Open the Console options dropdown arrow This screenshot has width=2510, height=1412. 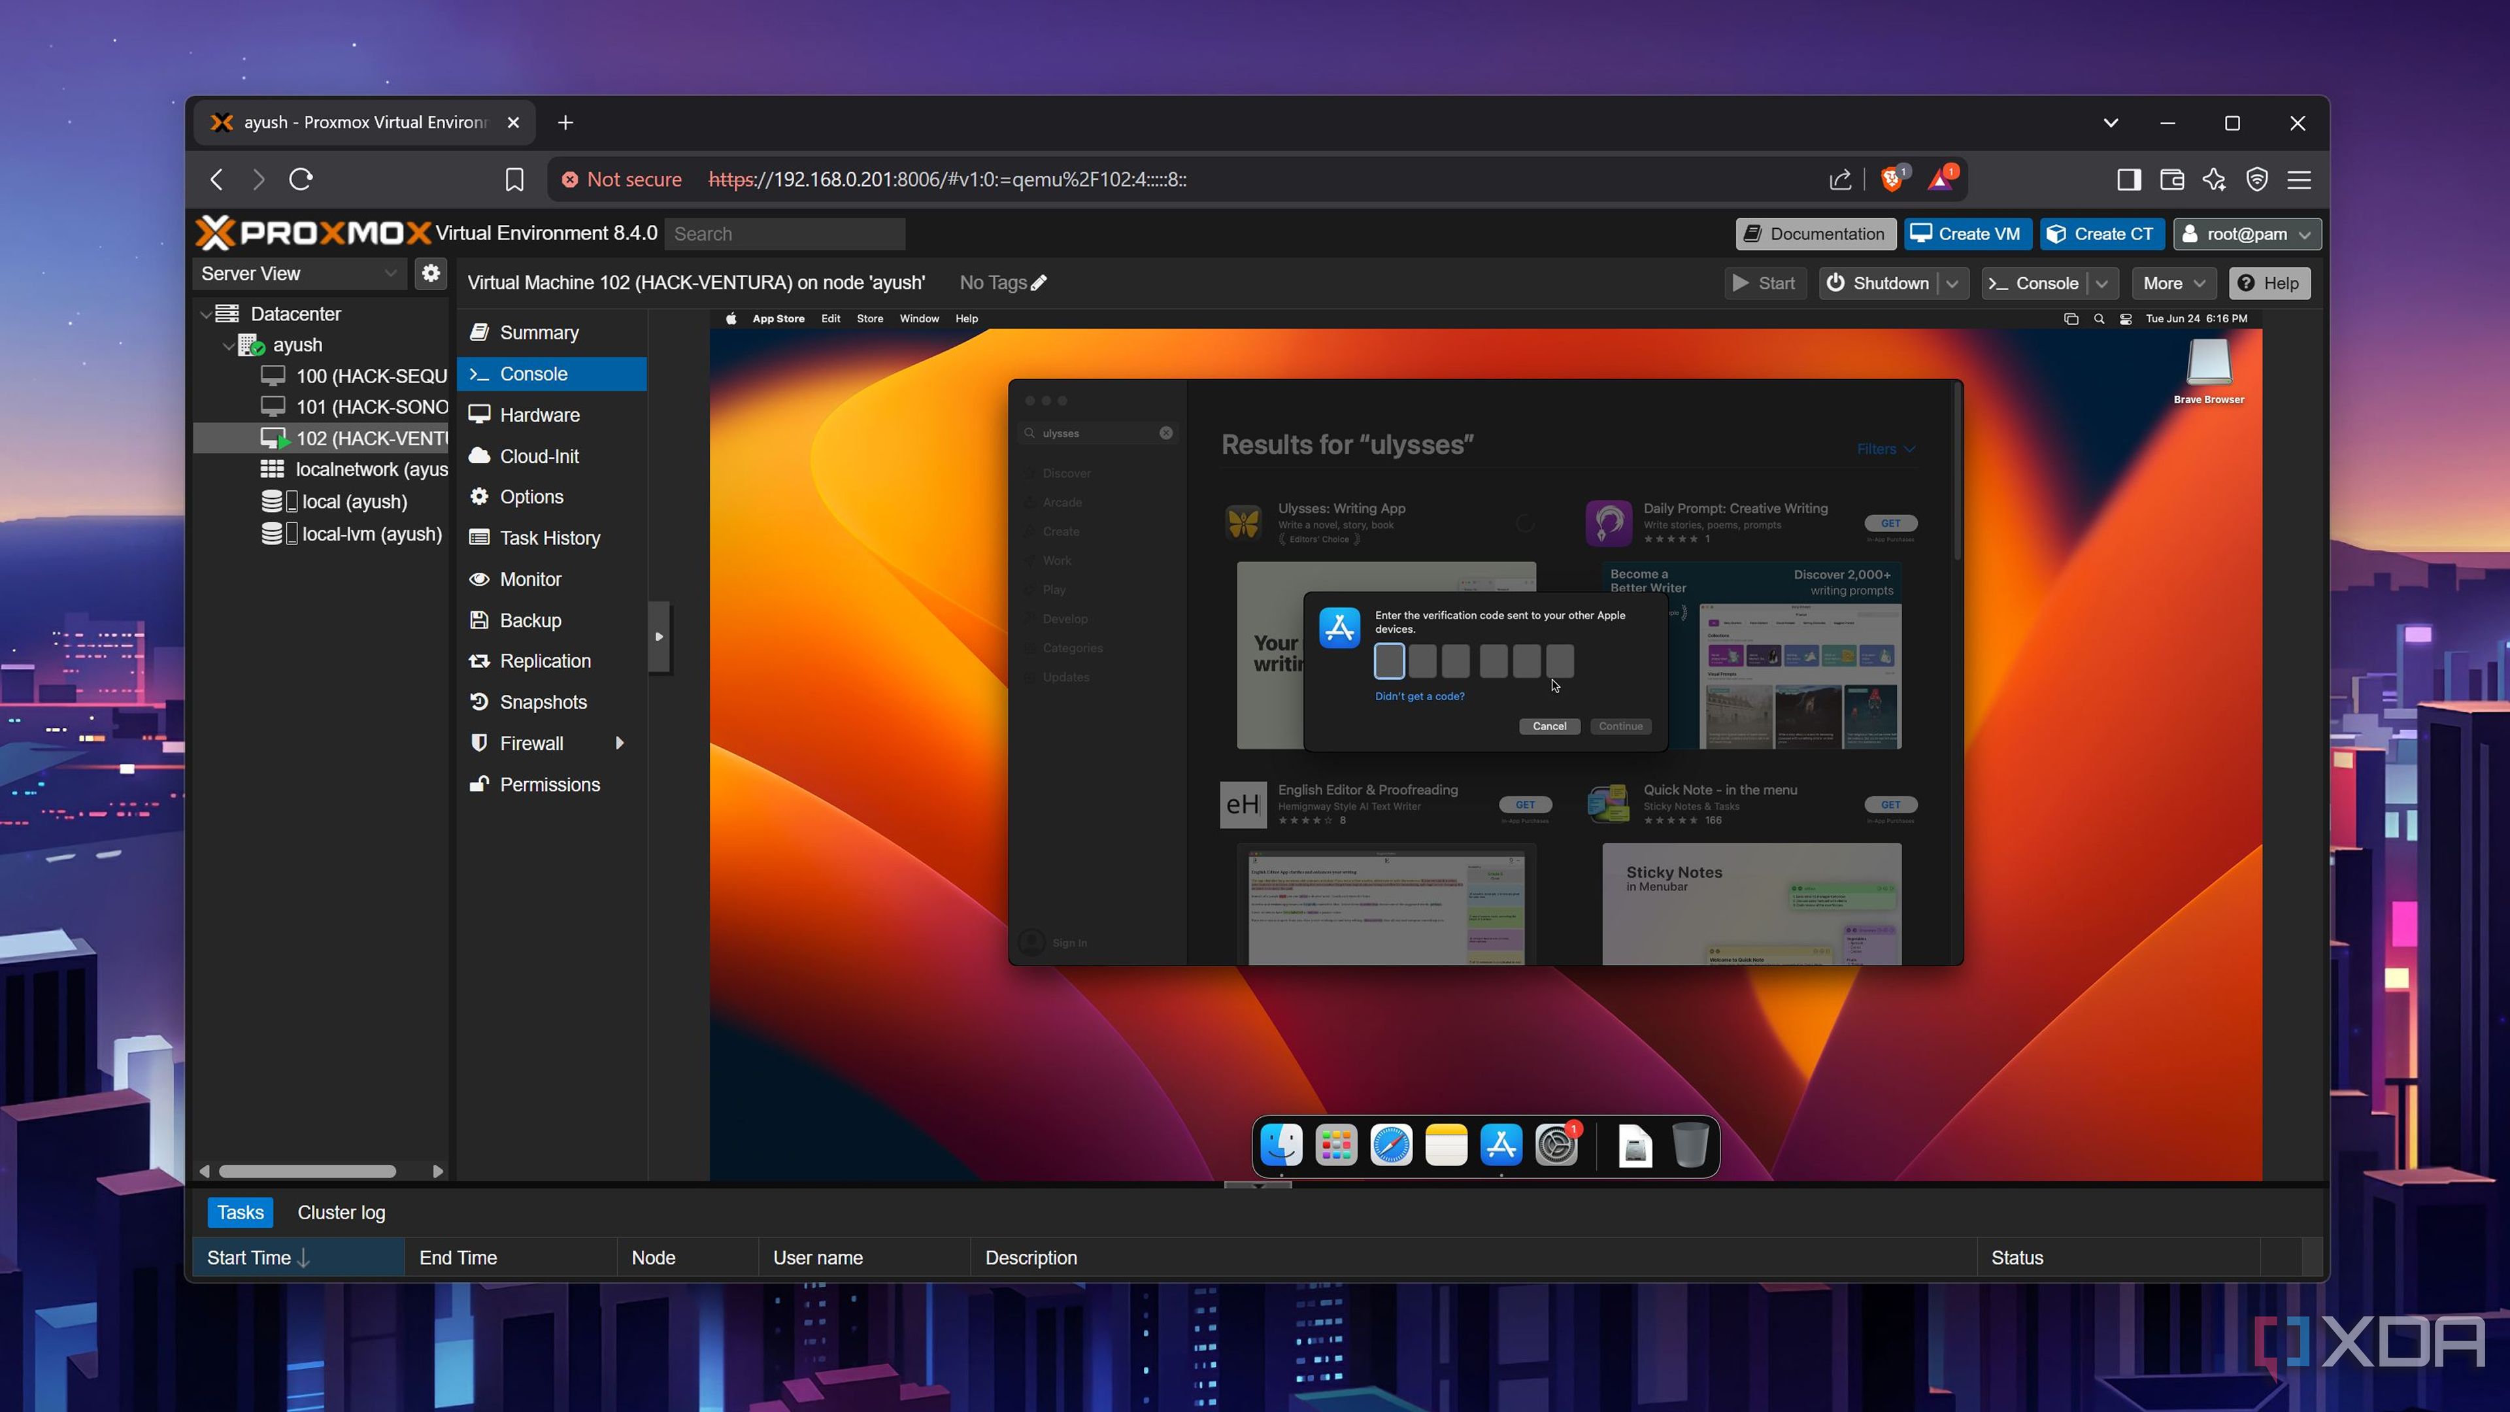click(x=2101, y=284)
